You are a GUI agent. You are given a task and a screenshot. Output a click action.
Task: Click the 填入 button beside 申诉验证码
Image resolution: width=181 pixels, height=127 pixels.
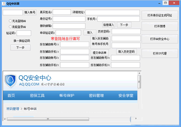click(90, 32)
